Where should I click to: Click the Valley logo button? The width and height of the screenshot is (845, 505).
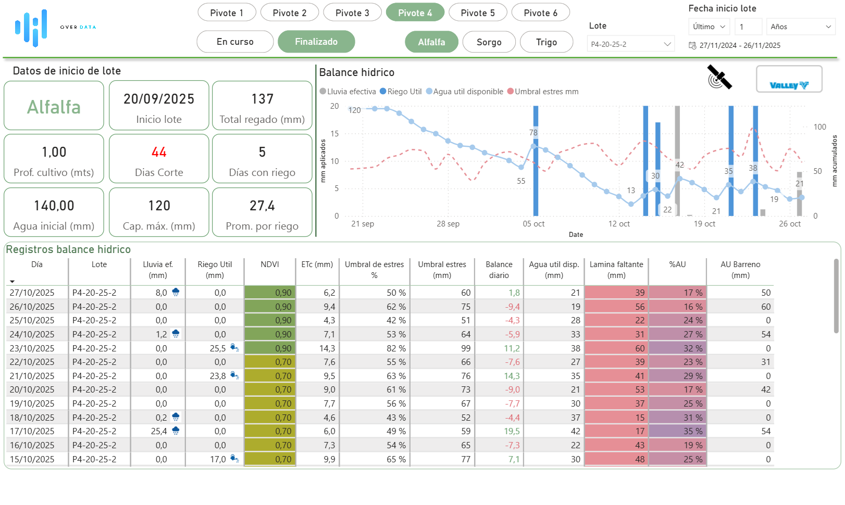click(789, 79)
